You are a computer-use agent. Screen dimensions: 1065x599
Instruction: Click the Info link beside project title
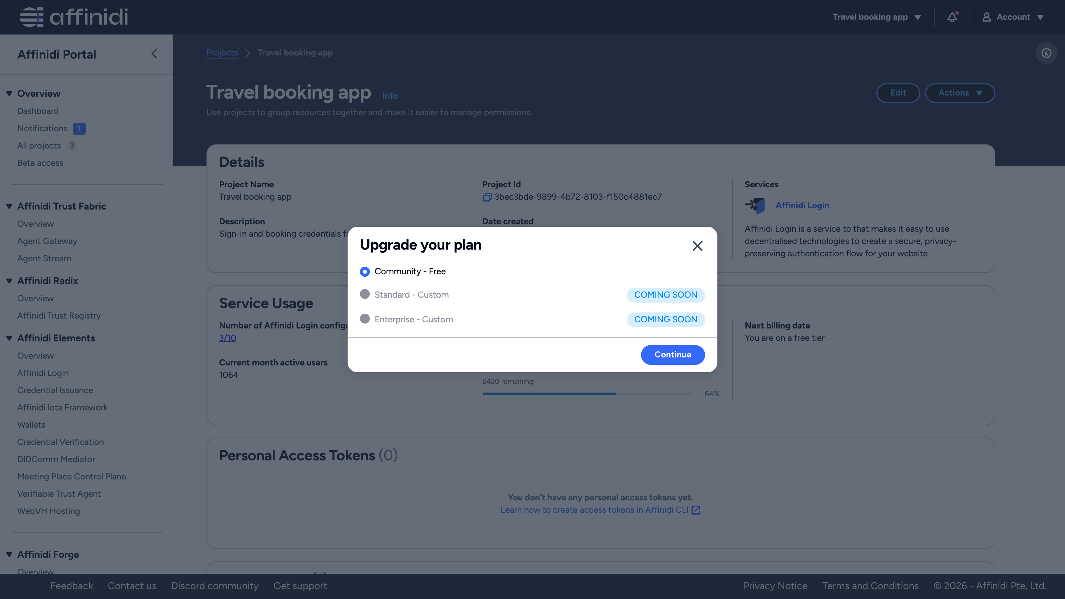(390, 96)
